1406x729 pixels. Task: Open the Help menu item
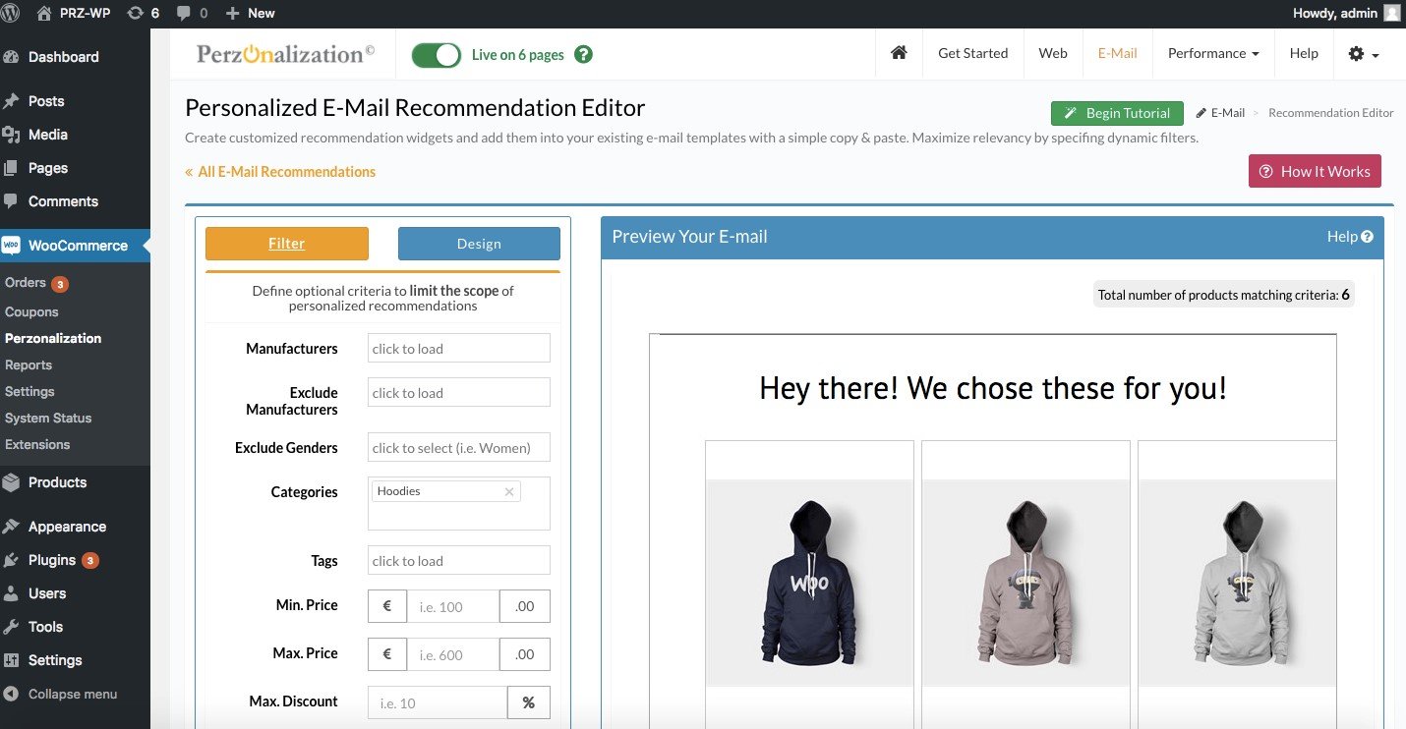1304,54
